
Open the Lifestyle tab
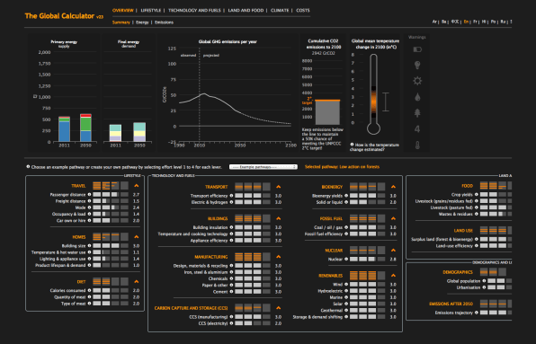point(151,11)
